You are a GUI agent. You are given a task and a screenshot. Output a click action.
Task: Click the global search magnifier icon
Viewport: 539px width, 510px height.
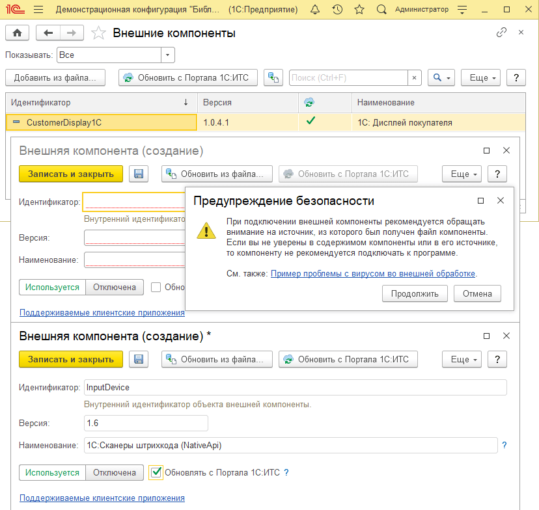coord(381,9)
